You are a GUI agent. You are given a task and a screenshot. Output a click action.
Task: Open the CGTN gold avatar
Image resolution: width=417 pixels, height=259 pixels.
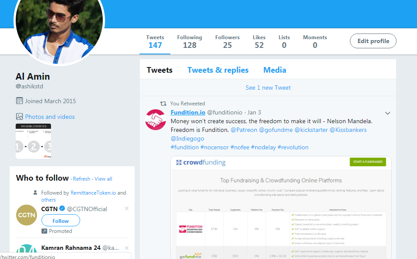click(27, 215)
